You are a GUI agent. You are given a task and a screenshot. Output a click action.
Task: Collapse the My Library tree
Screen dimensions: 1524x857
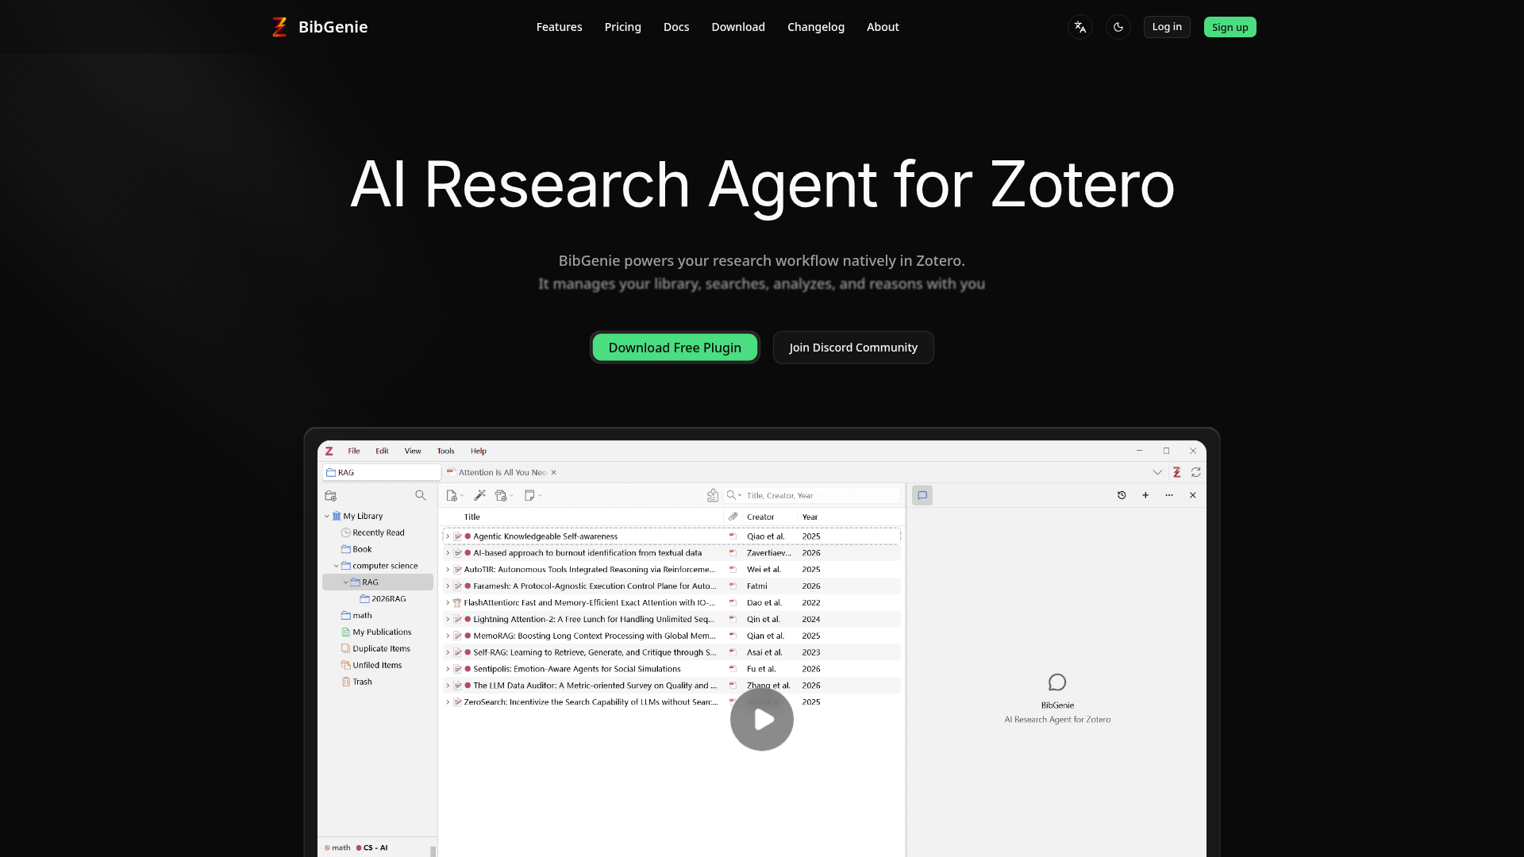[326, 516]
